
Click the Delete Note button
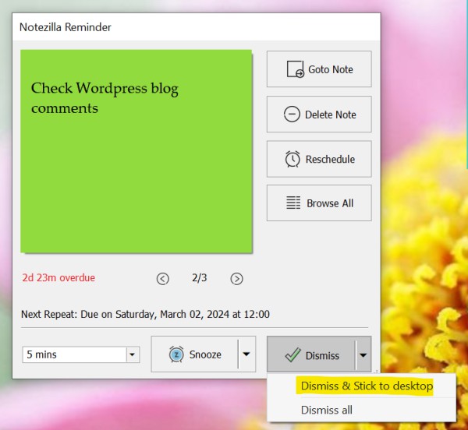pos(319,115)
